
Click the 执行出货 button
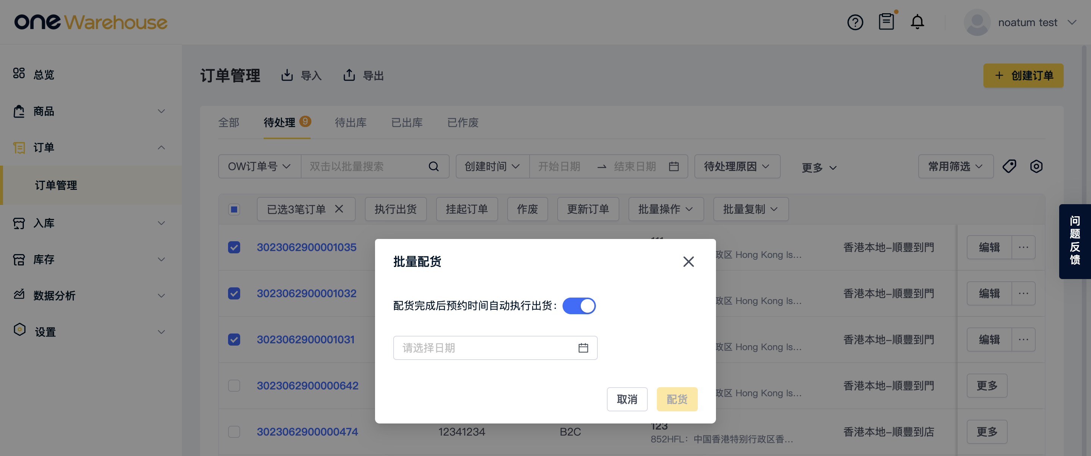395,209
